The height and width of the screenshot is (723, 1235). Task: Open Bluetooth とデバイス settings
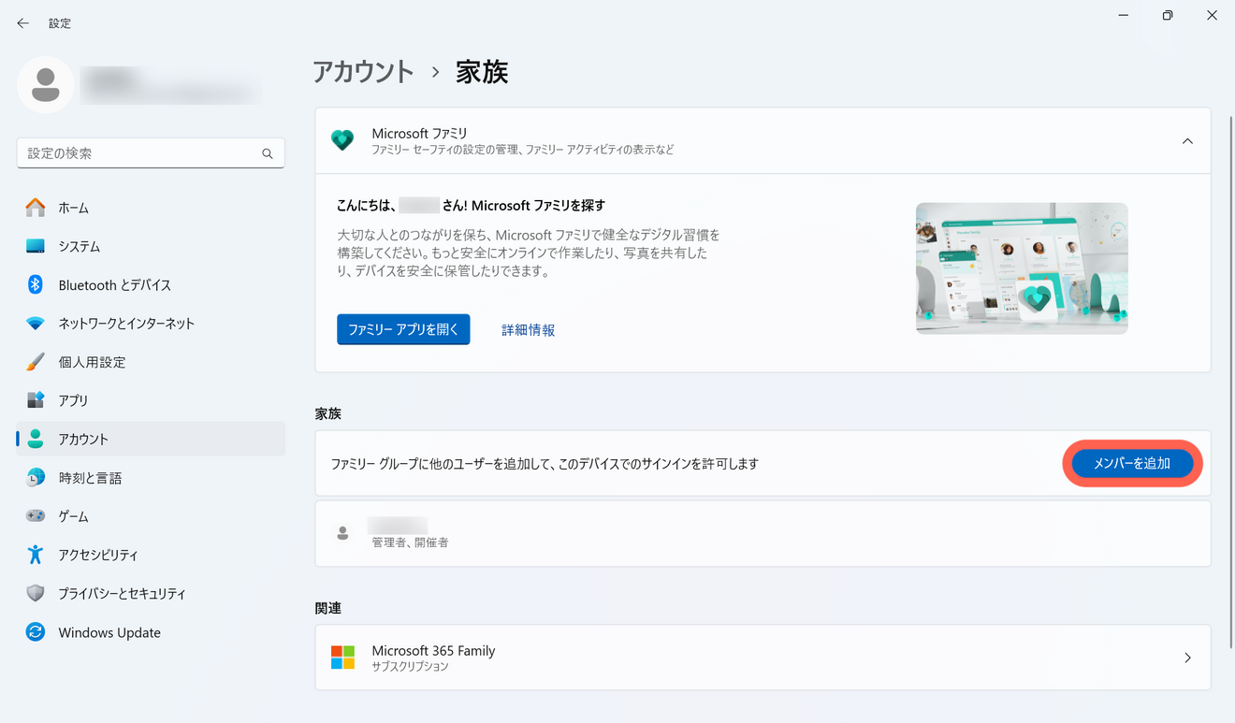[151, 284]
